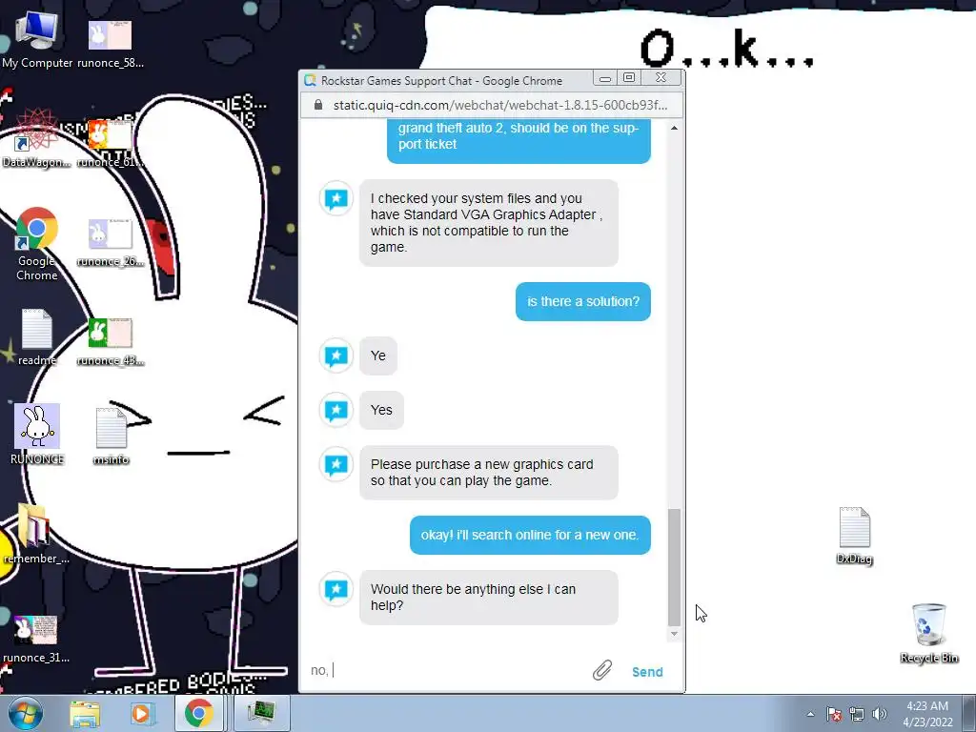Click the network tray icon
This screenshot has height=732, width=976.
tap(857, 715)
